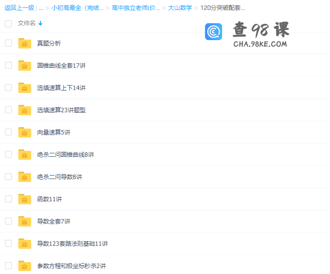Click the folder icon for 真题分析
330x274 pixels.
click(25, 44)
